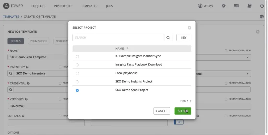This screenshot has width=268, height=135.
Task: Open the Projects menu
Action: pos(38,6)
